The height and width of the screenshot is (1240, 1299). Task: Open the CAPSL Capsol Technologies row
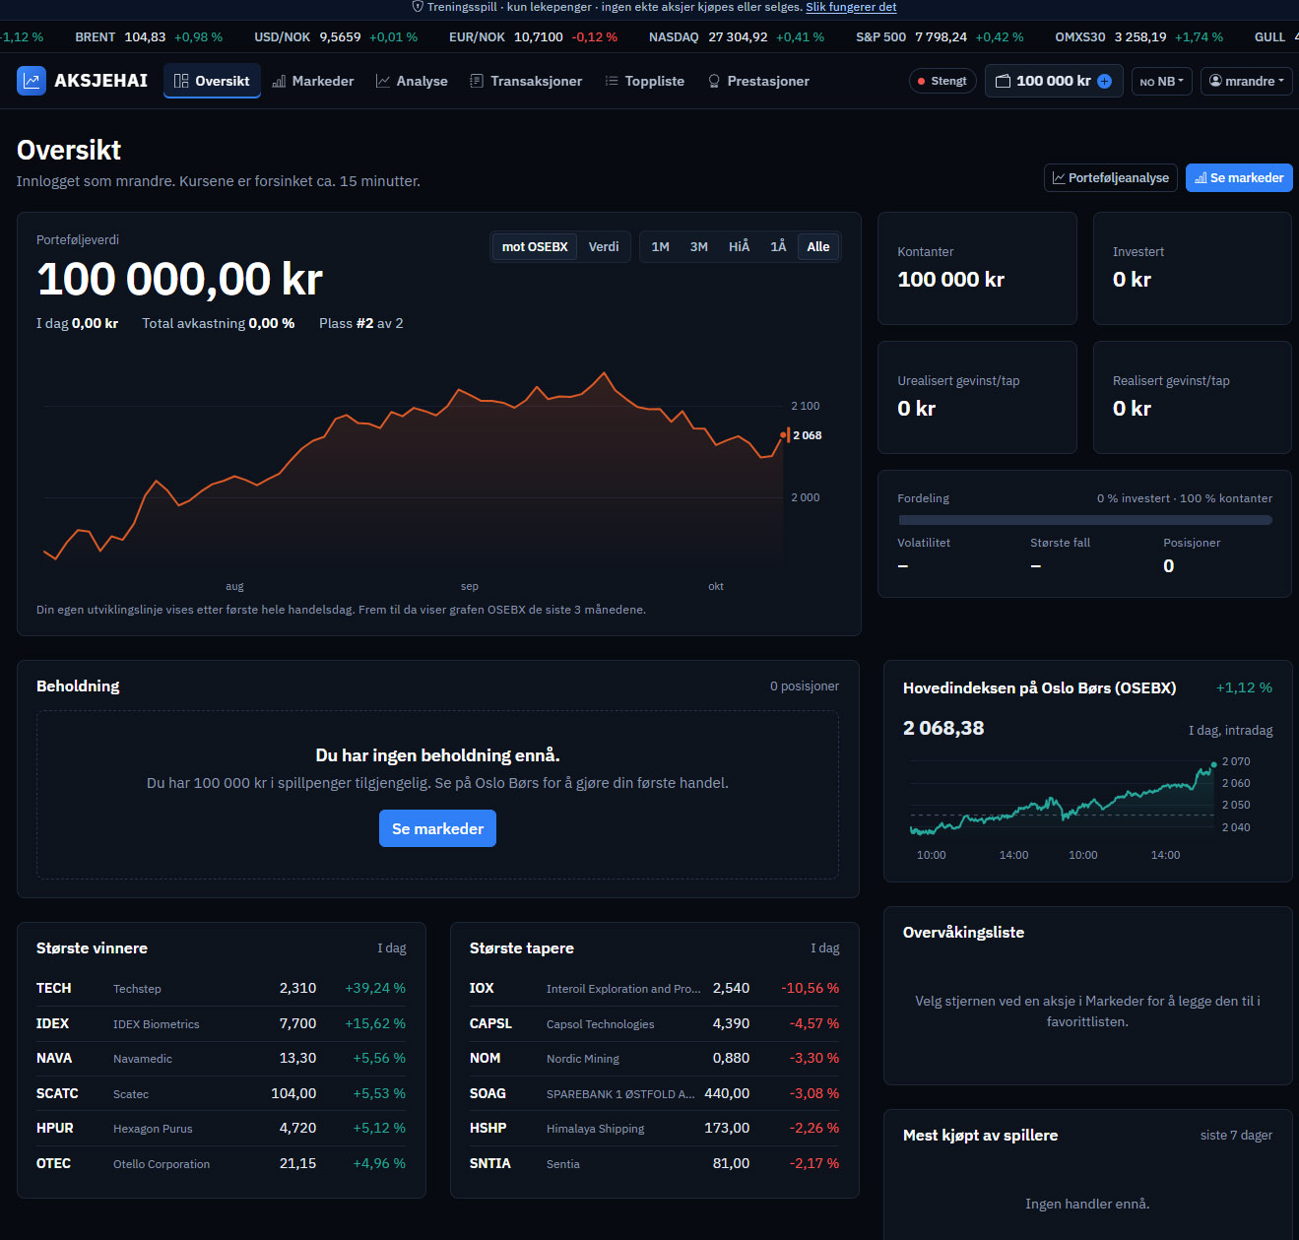(654, 1023)
